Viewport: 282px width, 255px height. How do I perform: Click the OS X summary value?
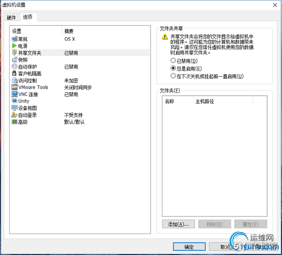[x=70, y=39]
